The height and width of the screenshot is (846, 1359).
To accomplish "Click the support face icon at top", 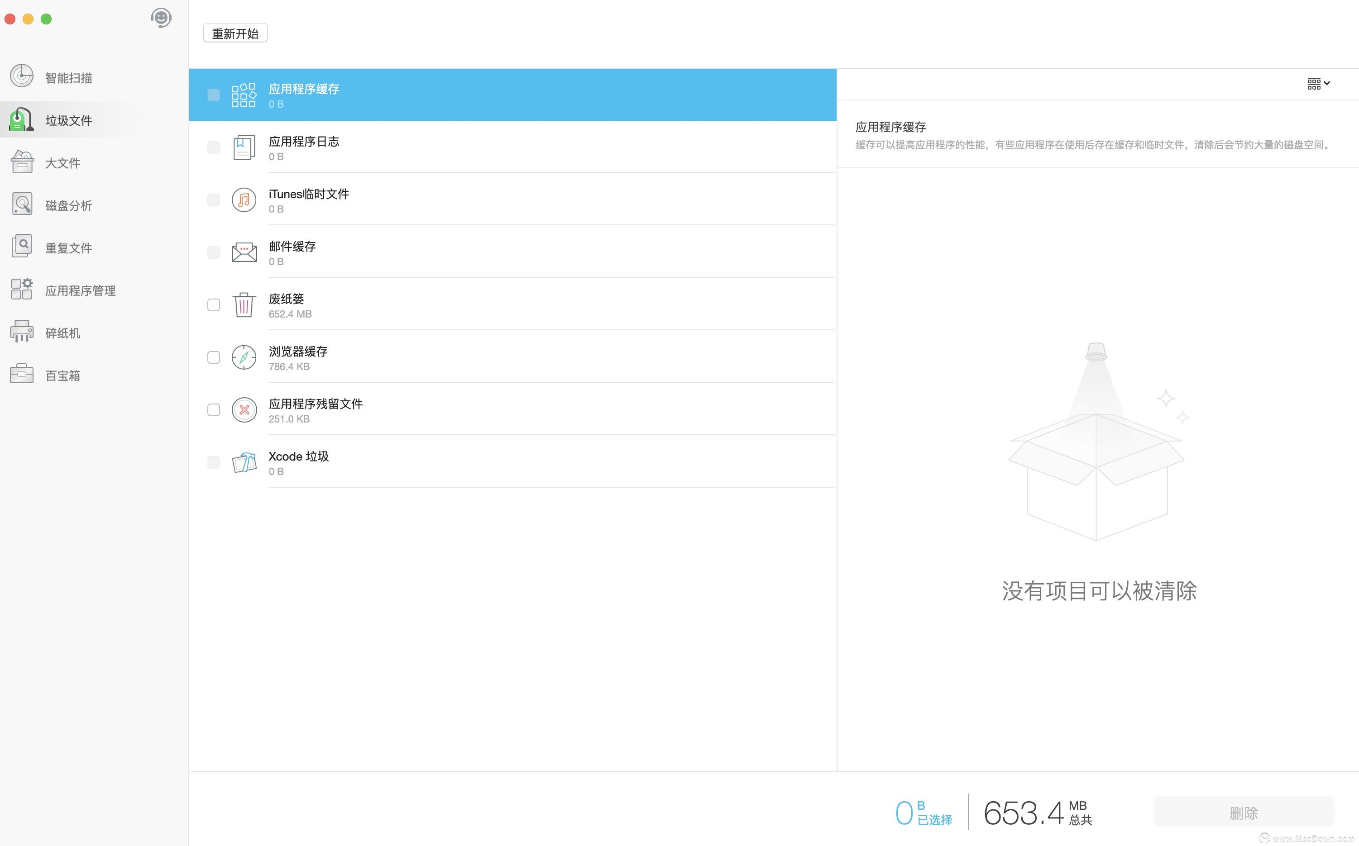I will point(161,18).
